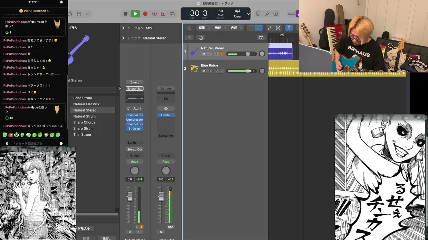Click the up-arrow hierarchy button
This screenshot has width=428, height=240.
189,28
